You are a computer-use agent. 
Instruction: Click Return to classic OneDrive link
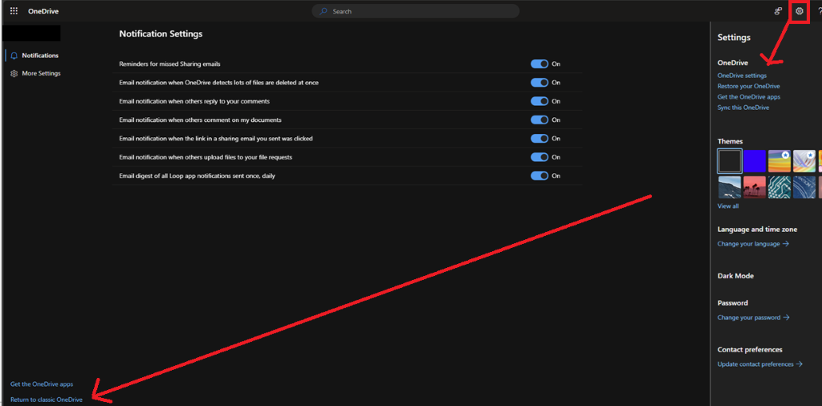coord(47,400)
